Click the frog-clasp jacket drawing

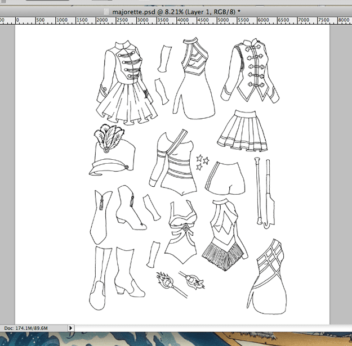(250, 71)
